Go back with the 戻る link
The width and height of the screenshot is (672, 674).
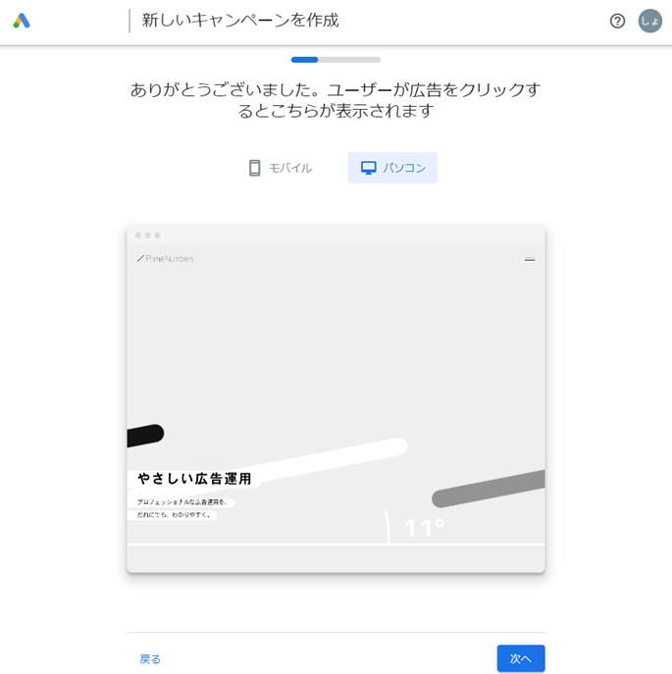tap(150, 659)
